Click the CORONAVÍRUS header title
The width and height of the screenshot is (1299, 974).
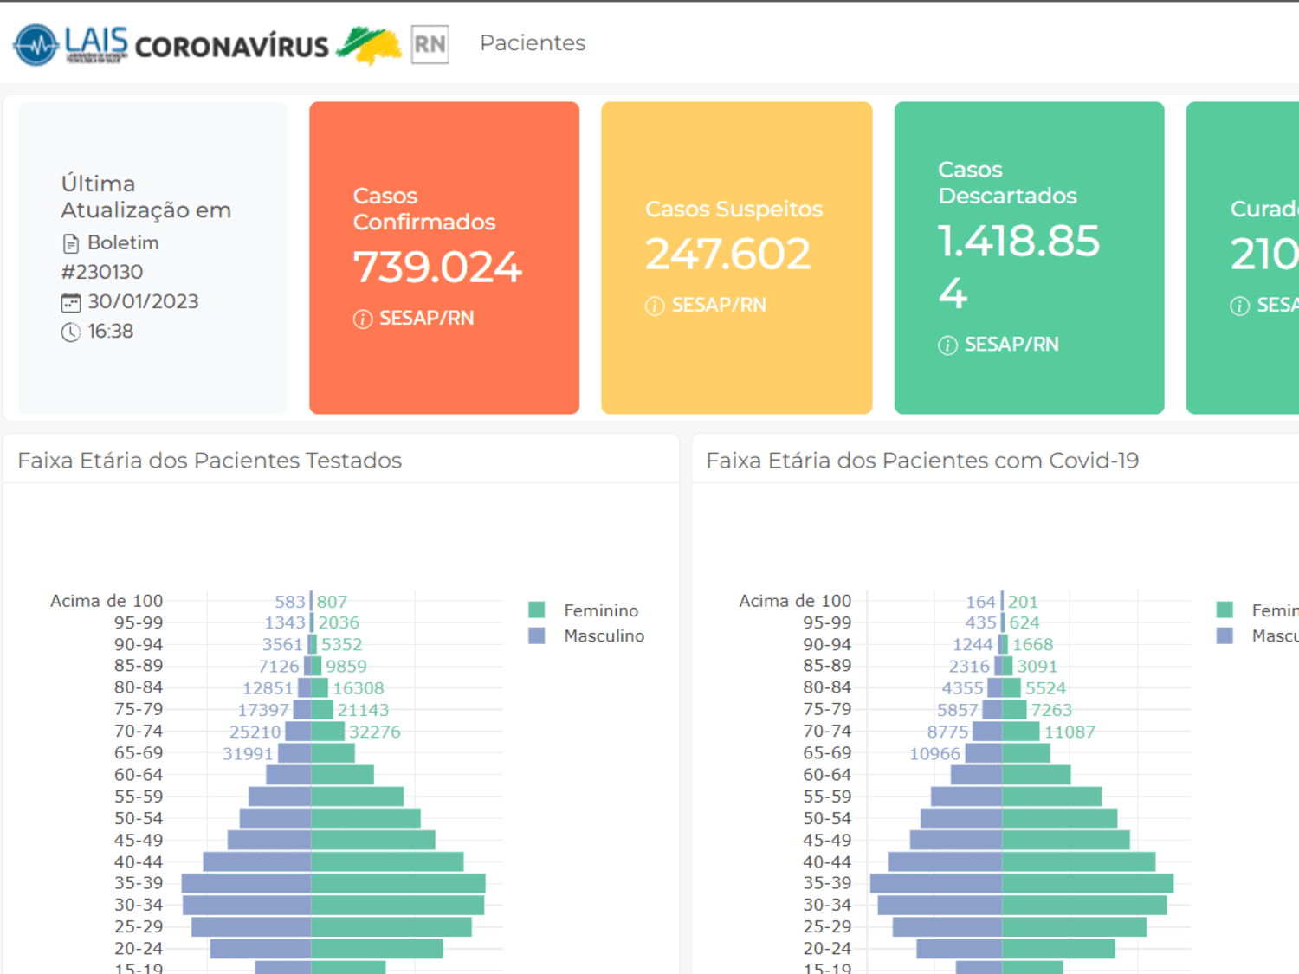[x=232, y=46]
